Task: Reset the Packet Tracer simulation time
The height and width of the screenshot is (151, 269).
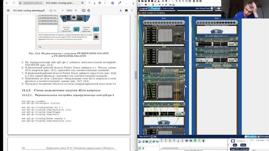Action: [x=152, y=136]
